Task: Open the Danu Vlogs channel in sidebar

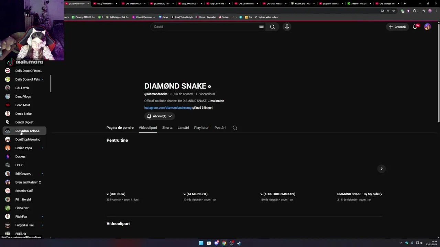Action: pyautogui.click(x=24, y=96)
